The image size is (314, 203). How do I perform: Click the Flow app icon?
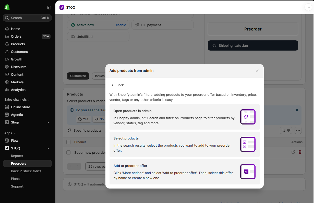7,140
